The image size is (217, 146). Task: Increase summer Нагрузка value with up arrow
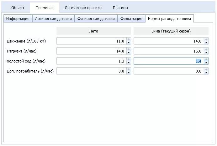pyautogui.click(x=129, y=49)
